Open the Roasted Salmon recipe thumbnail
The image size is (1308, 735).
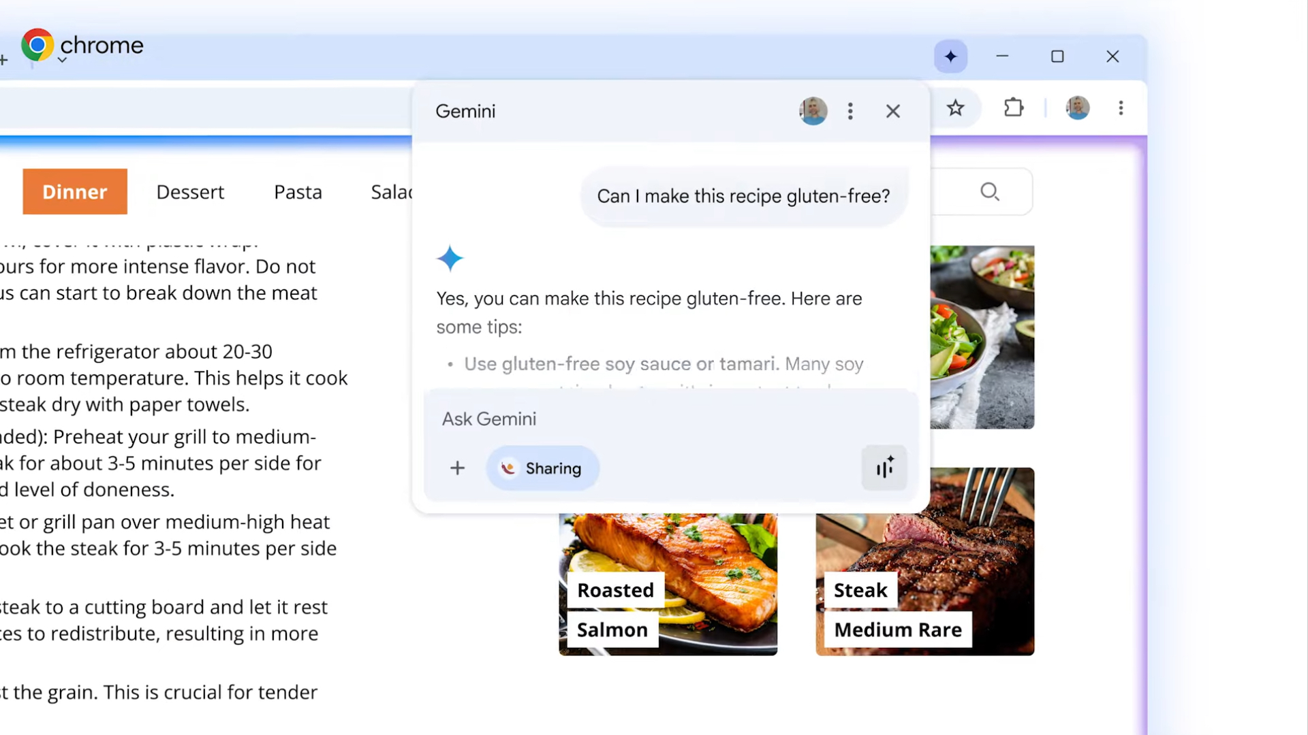point(668,584)
